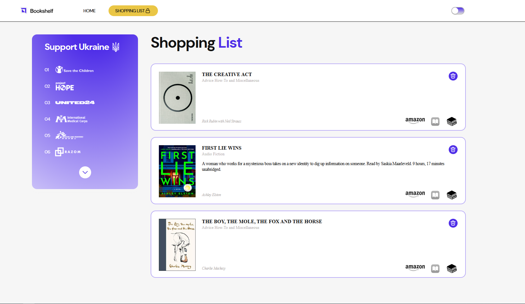Click The Creative Act cover thumbnail
525x304 pixels.
(177, 98)
